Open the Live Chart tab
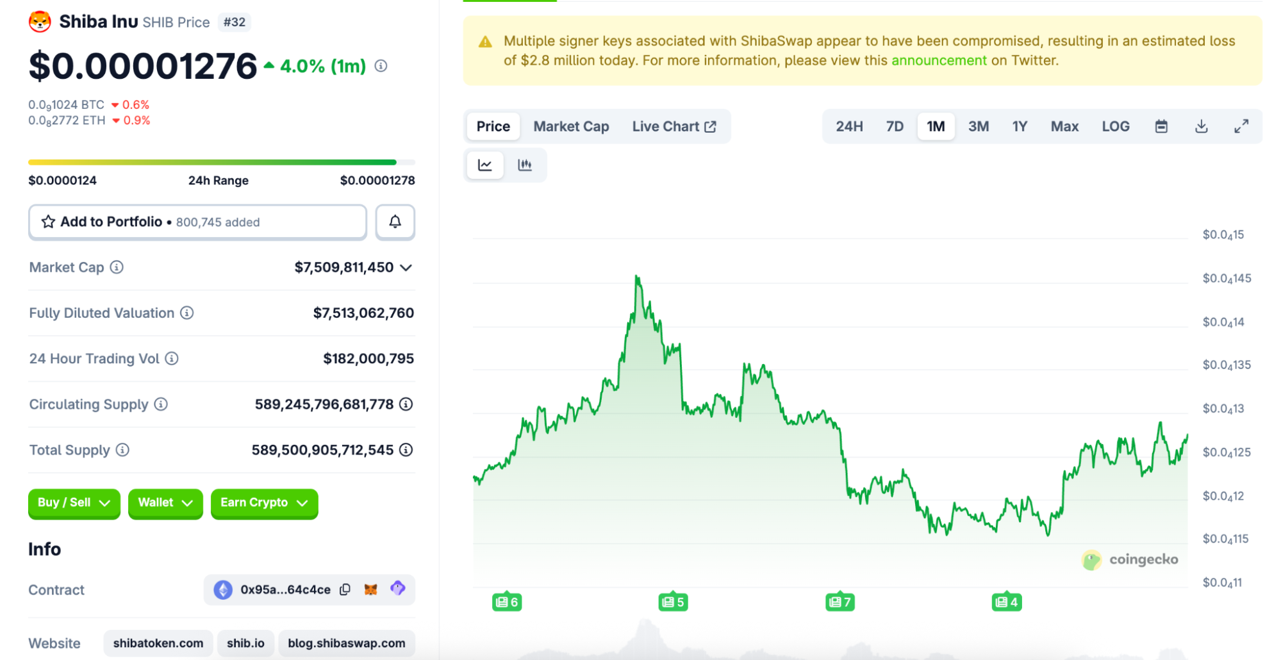The width and height of the screenshot is (1281, 660). coord(674,126)
